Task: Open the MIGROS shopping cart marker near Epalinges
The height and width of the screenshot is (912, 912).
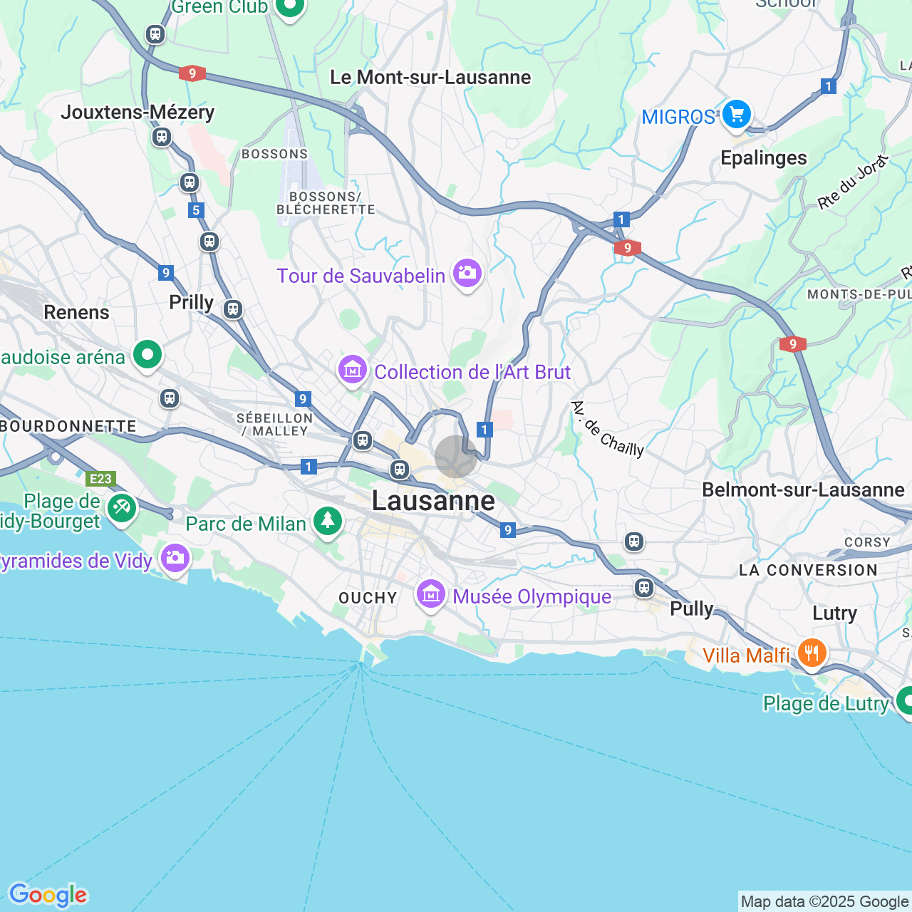Action: coord(736,114)
